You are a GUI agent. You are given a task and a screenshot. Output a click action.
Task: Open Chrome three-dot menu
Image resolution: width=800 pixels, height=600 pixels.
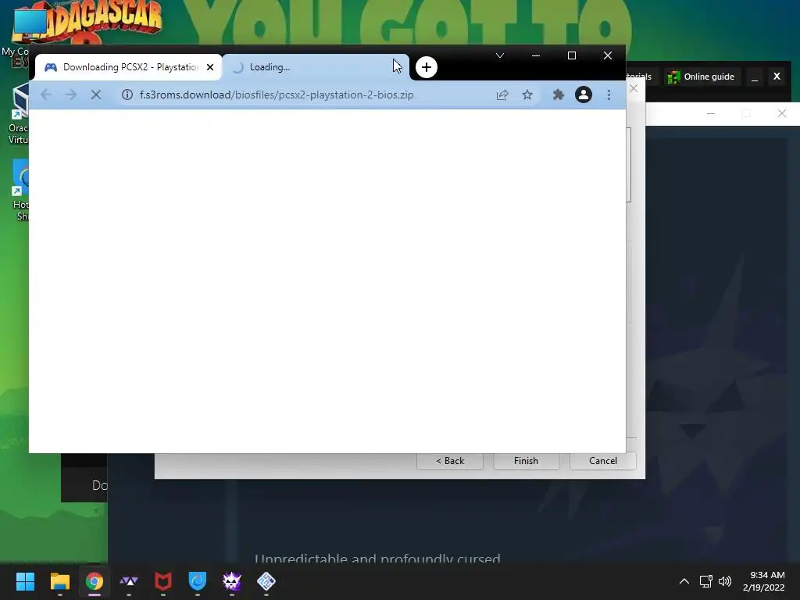[609, 95]
